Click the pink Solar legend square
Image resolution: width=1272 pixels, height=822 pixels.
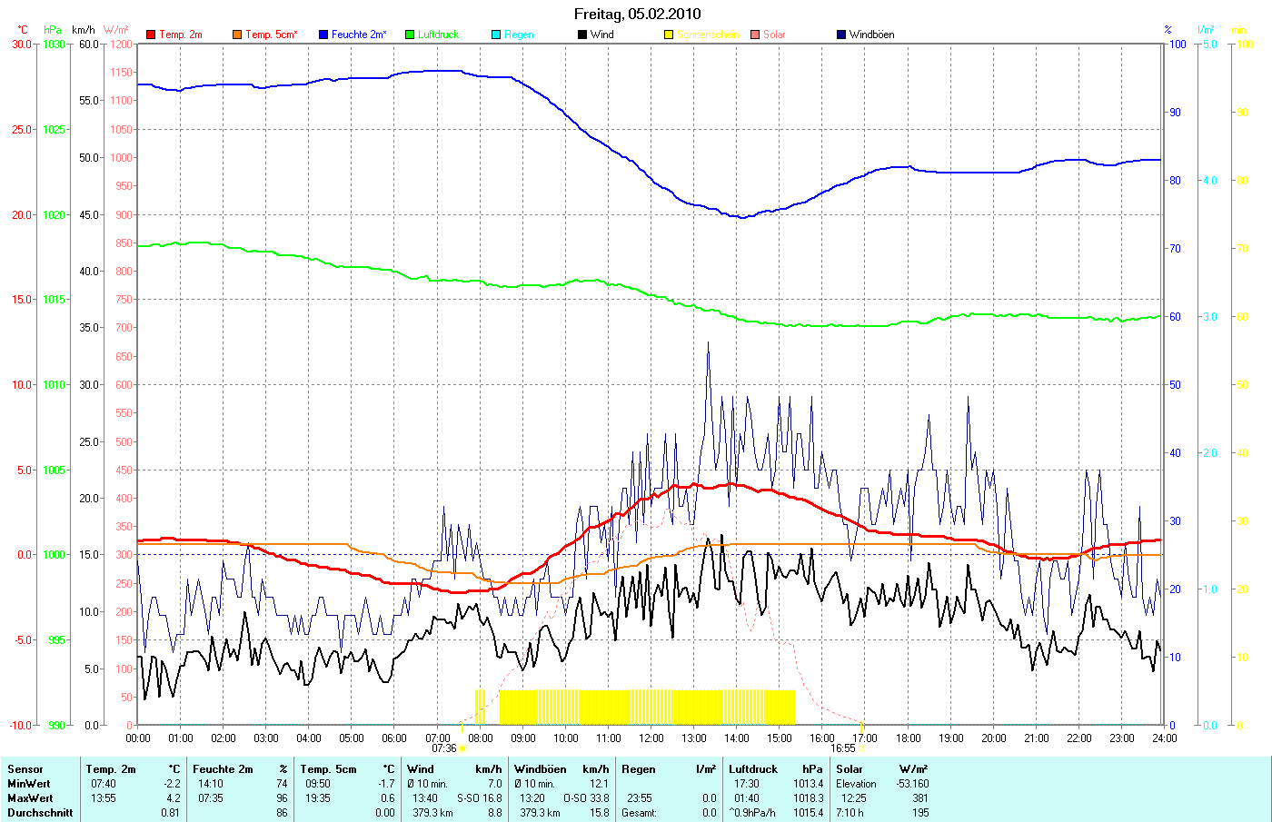point(755,35)
